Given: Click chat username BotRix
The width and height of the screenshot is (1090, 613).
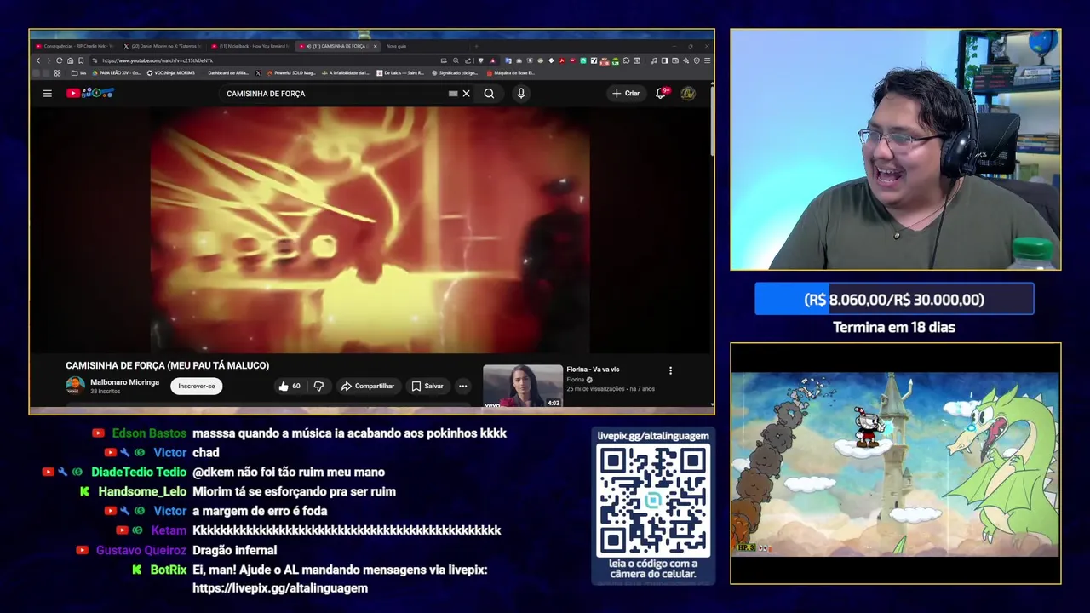Looking at the screenshot, I should 169,570.
